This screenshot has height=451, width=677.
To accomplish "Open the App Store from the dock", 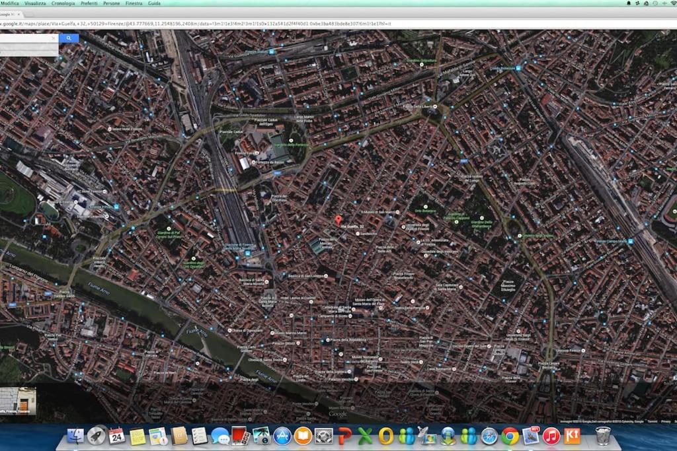I will pos(282,436).
